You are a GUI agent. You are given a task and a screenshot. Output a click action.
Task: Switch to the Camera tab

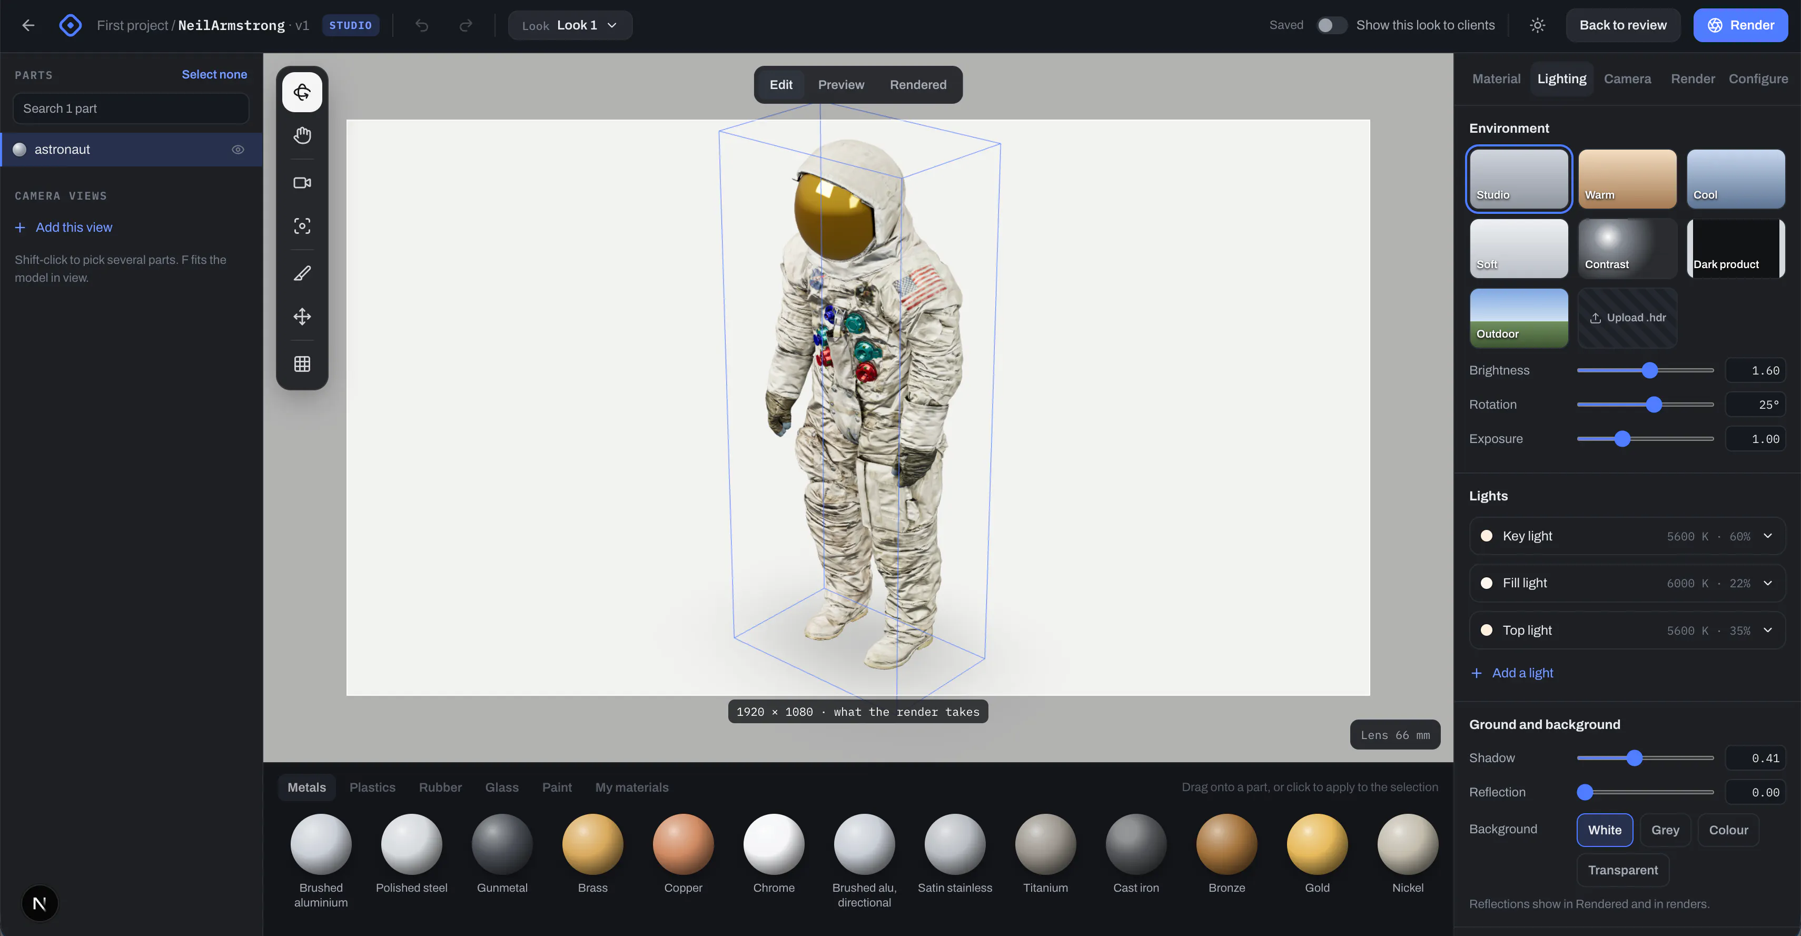(1627, 78)
